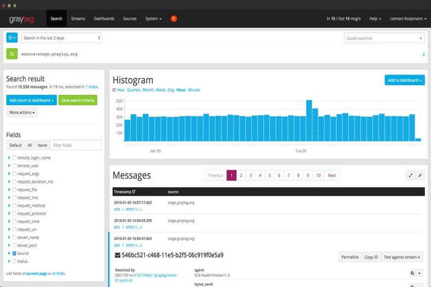Click the Save search criteria button
This screenshot has width=431, height=287.
[78, 100]
